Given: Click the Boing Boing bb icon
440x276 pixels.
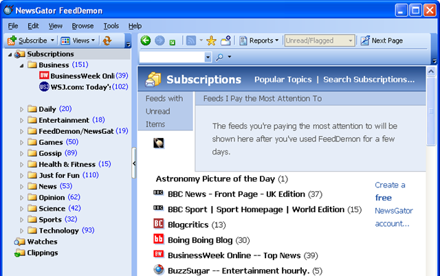Looking at the screenshot, I should (x=159, y=239).
